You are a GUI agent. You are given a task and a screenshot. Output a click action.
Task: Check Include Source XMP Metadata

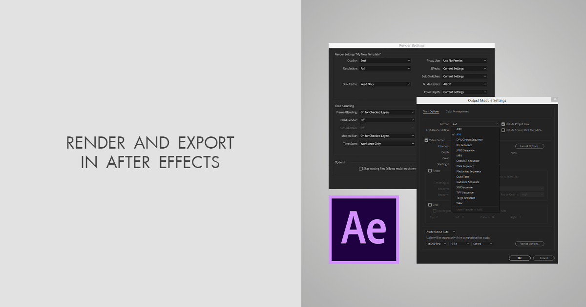503,130
